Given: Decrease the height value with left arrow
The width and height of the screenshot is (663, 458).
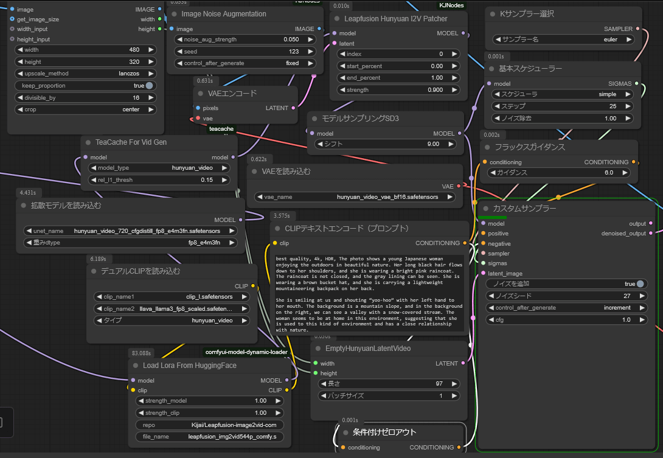Looking at the screenshot, I should (20, 62).
